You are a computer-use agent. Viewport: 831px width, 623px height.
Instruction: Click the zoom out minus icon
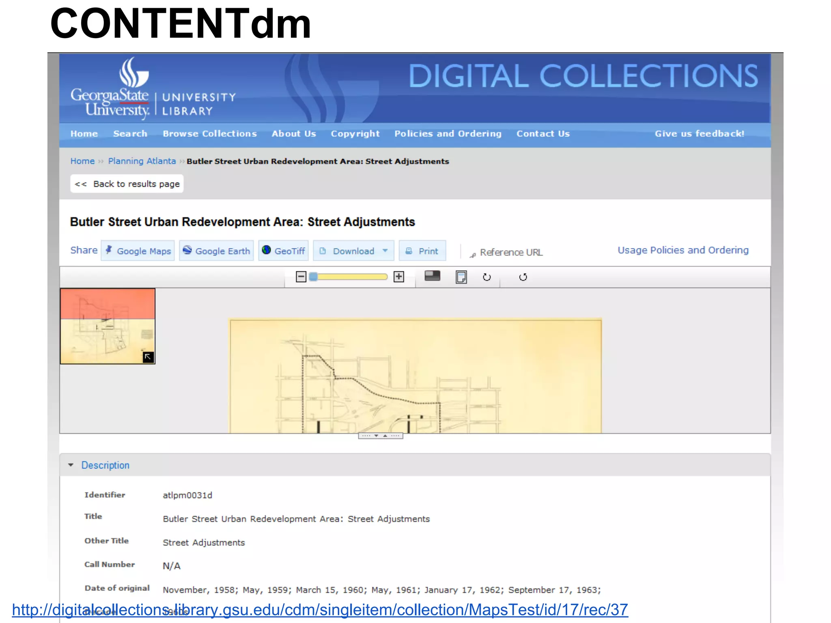[301, 277]
